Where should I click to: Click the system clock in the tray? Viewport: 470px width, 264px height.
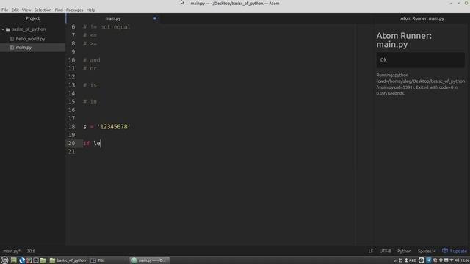pyautogui.click(x=465, y=260)
